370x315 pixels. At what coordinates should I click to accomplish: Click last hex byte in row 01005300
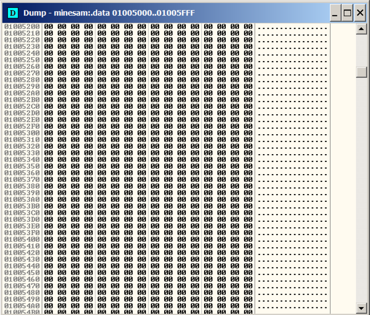[x=249, y=133]
